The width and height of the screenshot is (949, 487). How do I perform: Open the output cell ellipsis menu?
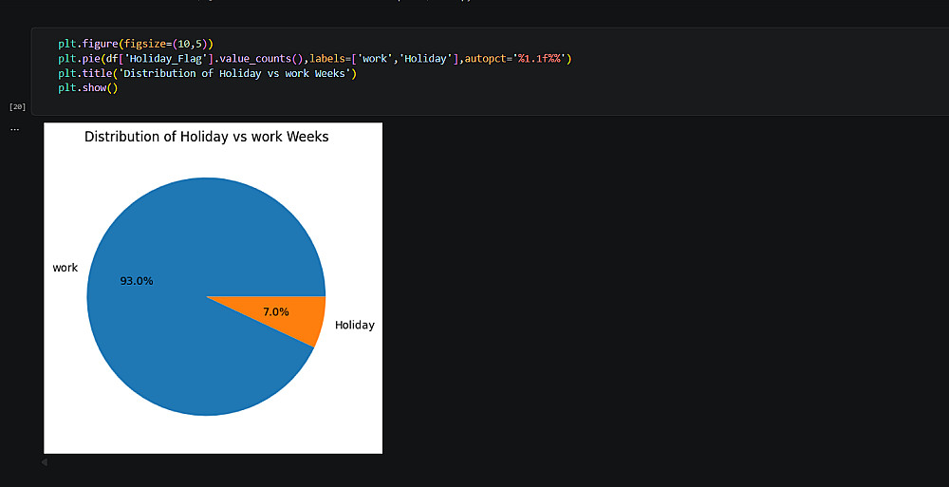14,128
